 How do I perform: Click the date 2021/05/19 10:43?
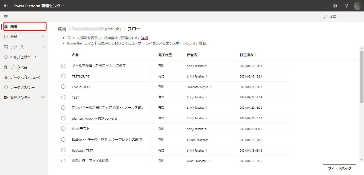point(251,66)
